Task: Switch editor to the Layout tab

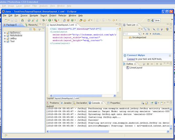Action: [50, 98]
